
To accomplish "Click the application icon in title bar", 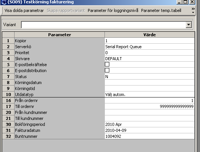I will tap(4, 2).
